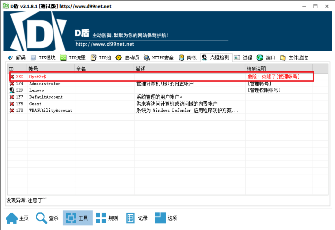Select the cloned Oyst3r$ account row

tap(38, 77)
